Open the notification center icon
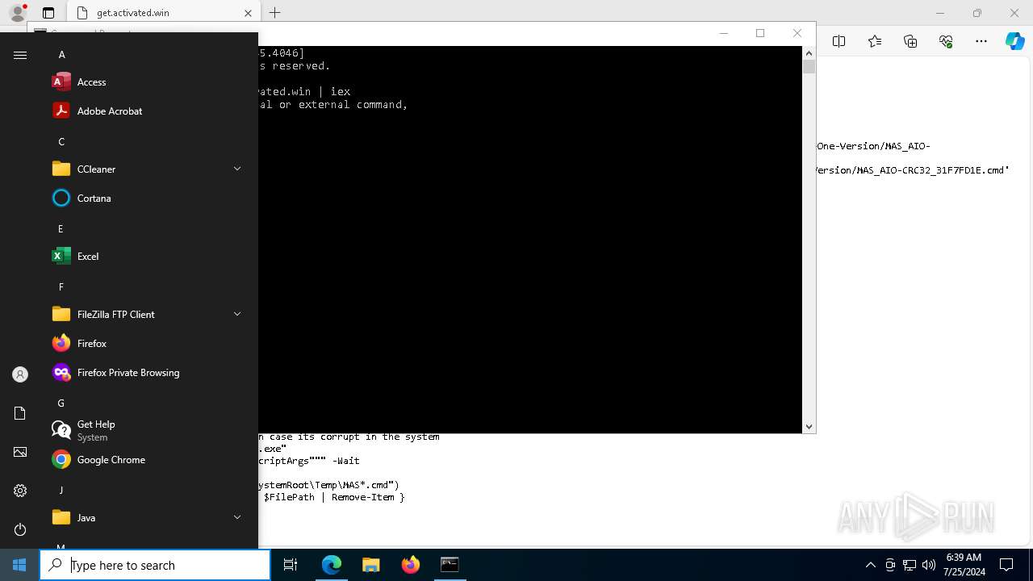The height and width of the screenshot is (581, 1033). 1006,565
